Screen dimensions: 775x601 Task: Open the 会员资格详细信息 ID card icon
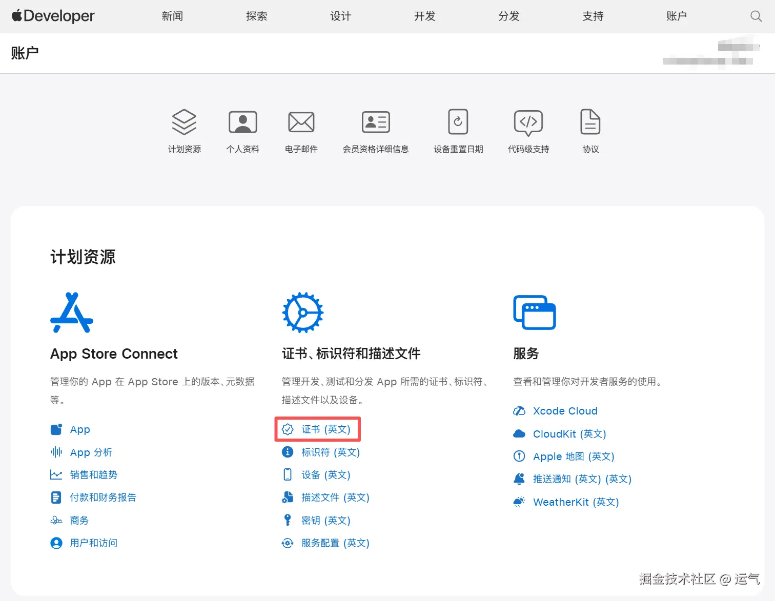point(376,122)
